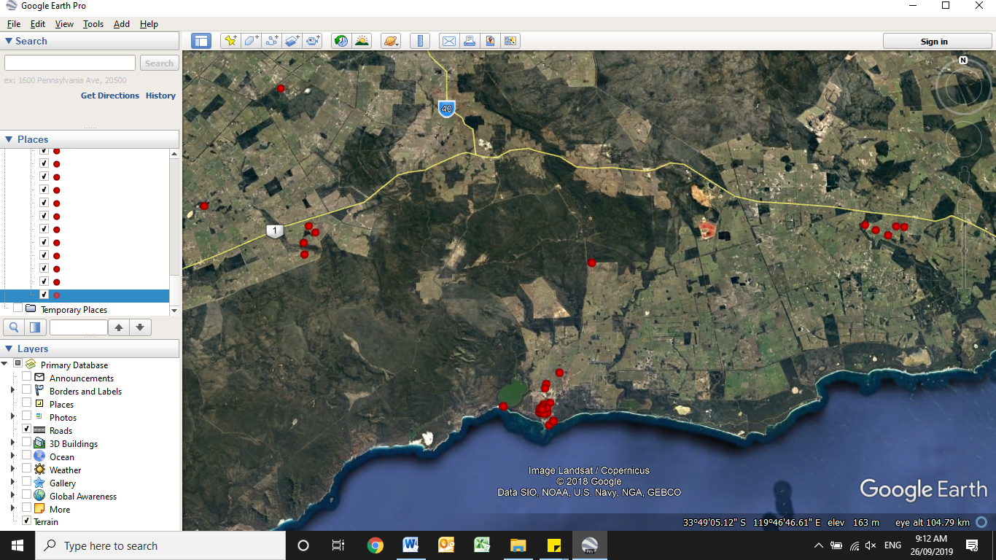
Task: Open the View menu
Action: [x=64, y=24]
